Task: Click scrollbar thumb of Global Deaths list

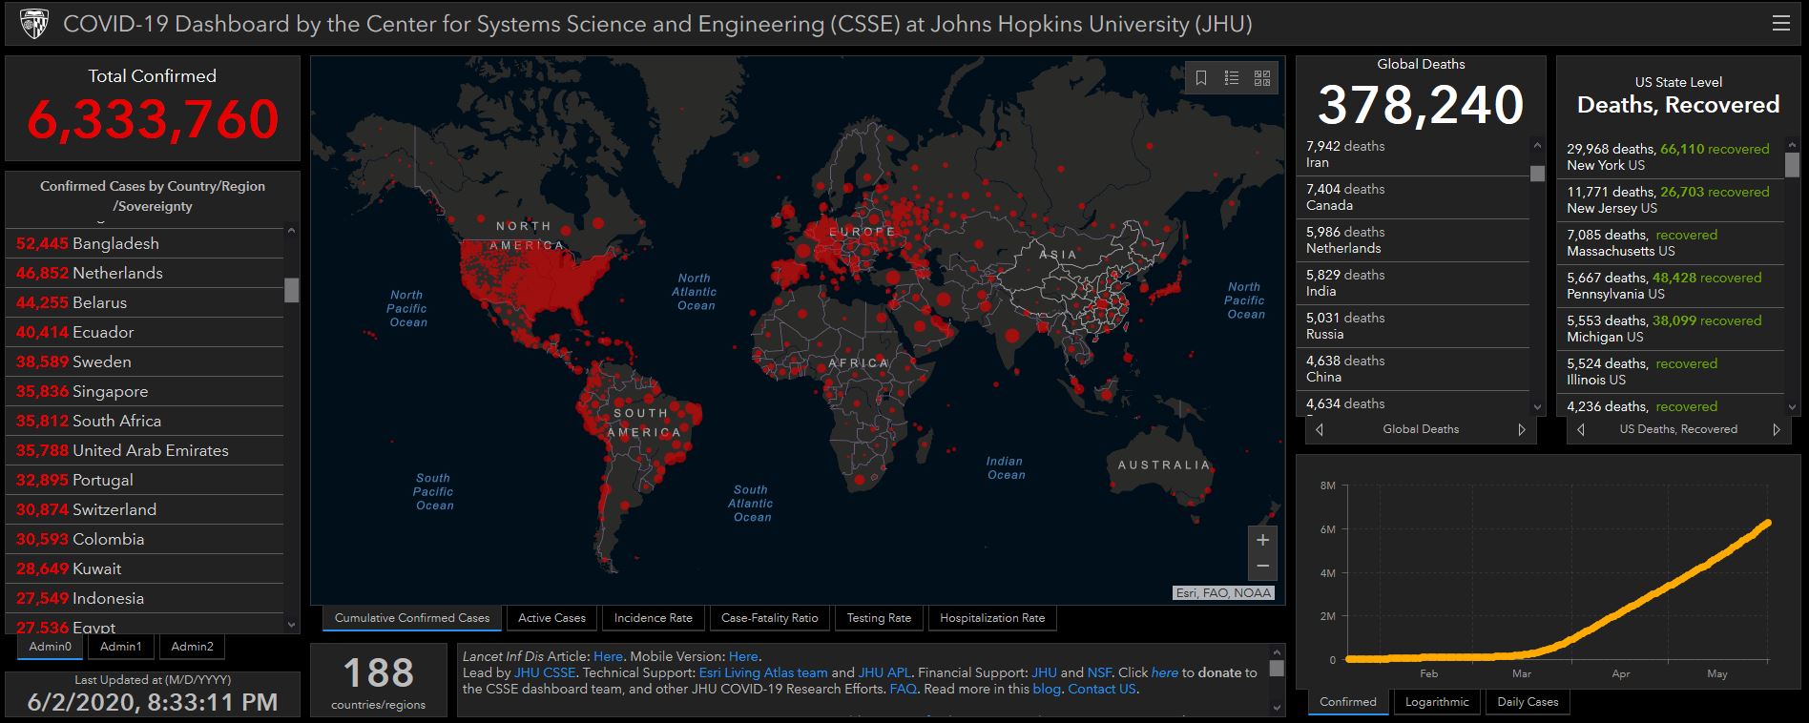Action: tap(1537, 174)
